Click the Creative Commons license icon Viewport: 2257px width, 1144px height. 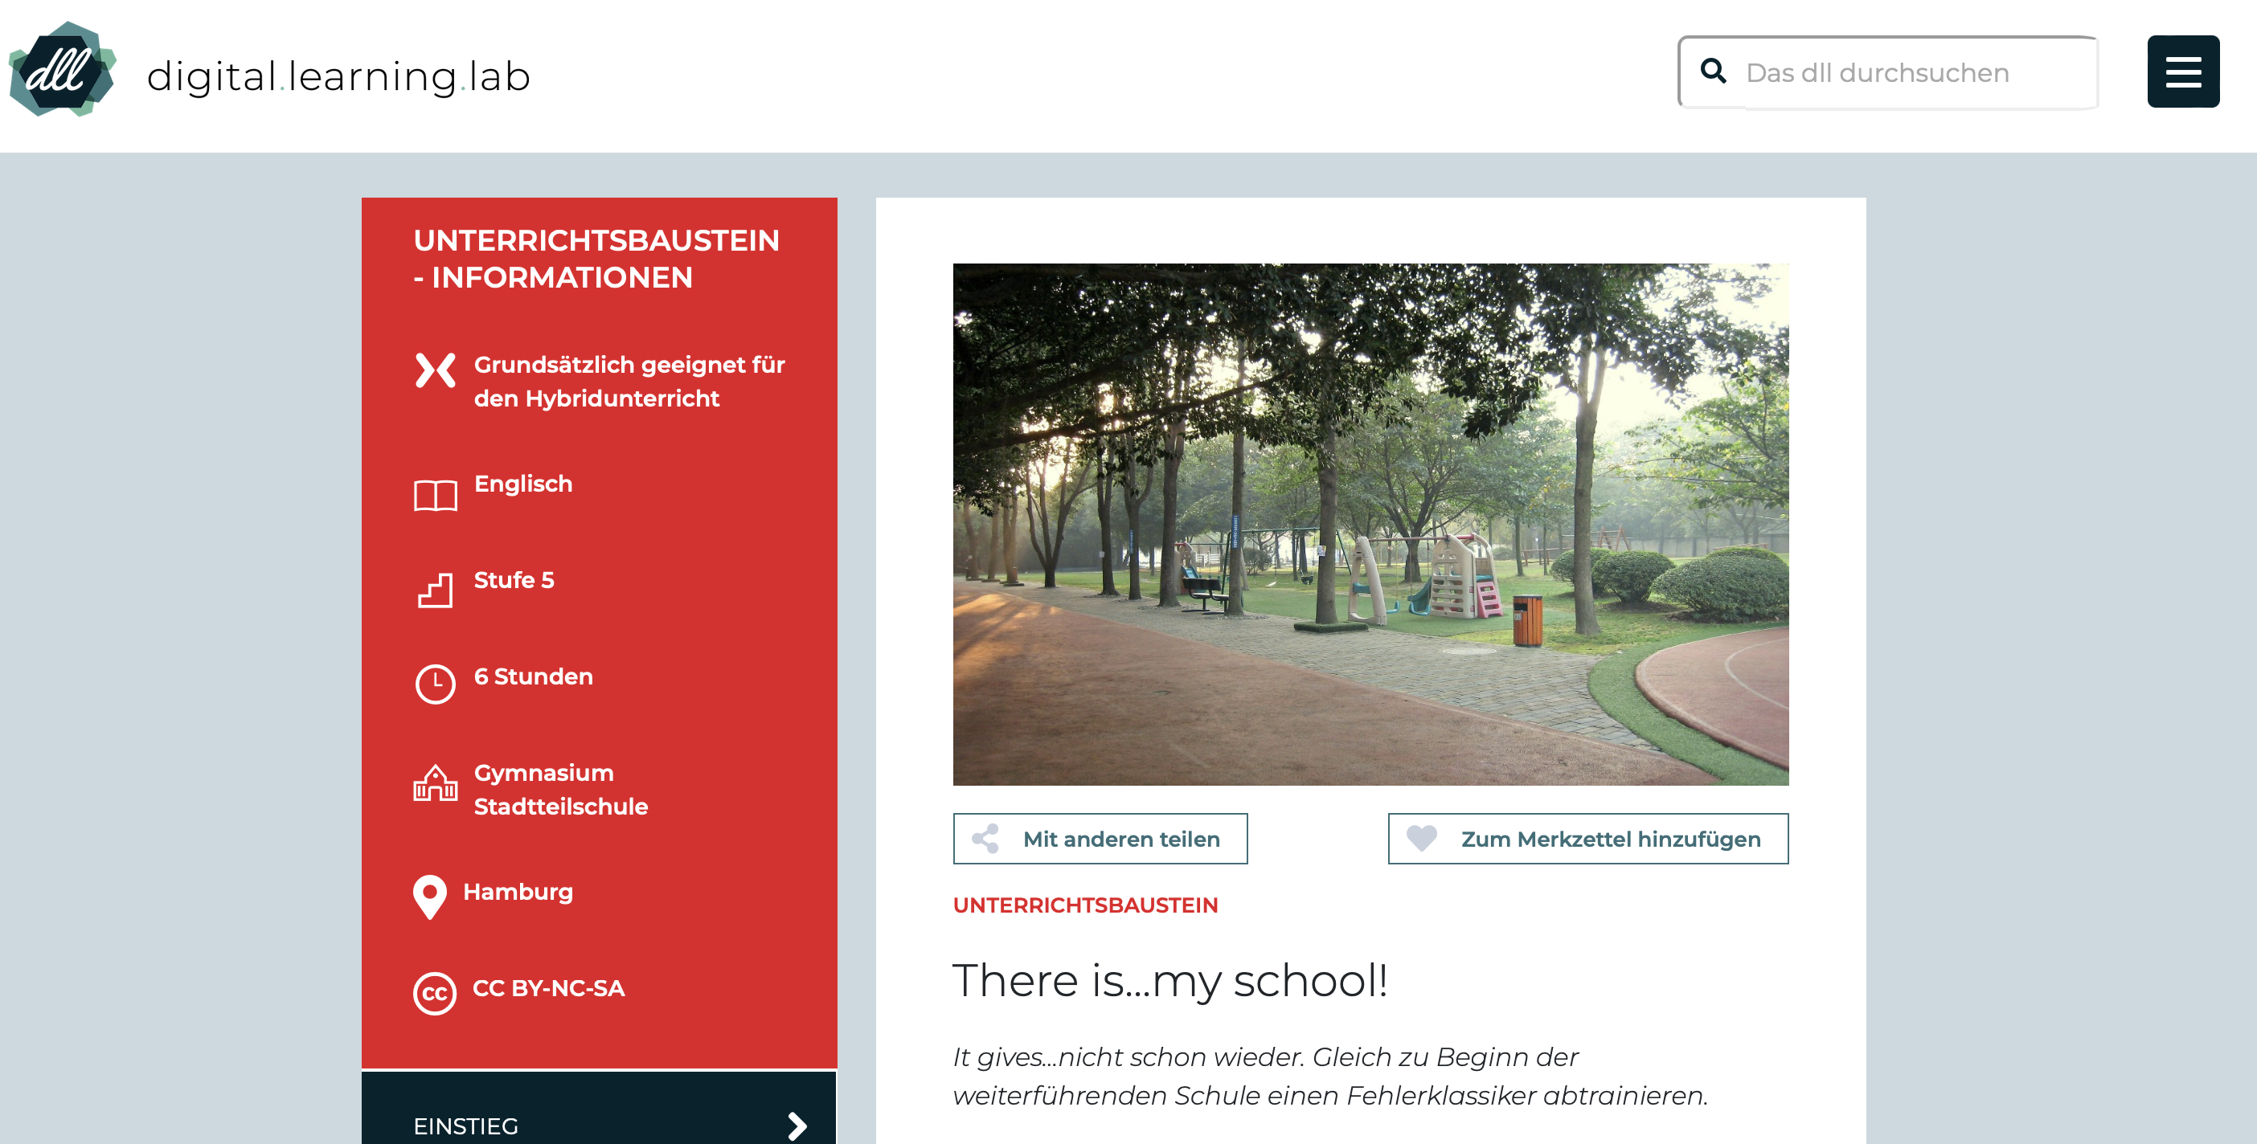(x=435, y=993)
